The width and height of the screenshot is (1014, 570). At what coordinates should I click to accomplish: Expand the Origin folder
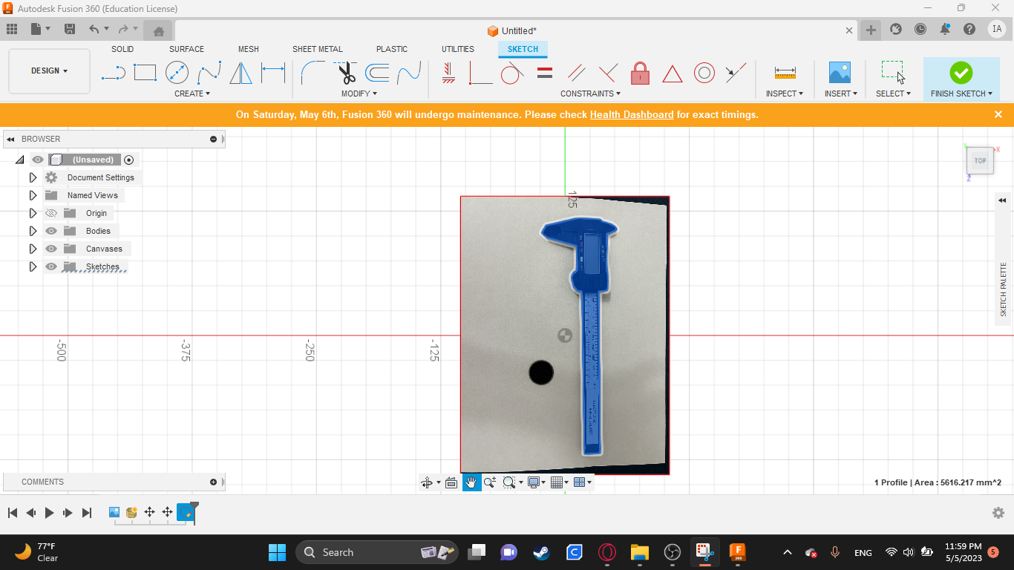[33, 213]
